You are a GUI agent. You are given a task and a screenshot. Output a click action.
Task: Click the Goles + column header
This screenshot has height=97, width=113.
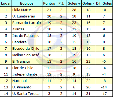(x=74, y=3)
